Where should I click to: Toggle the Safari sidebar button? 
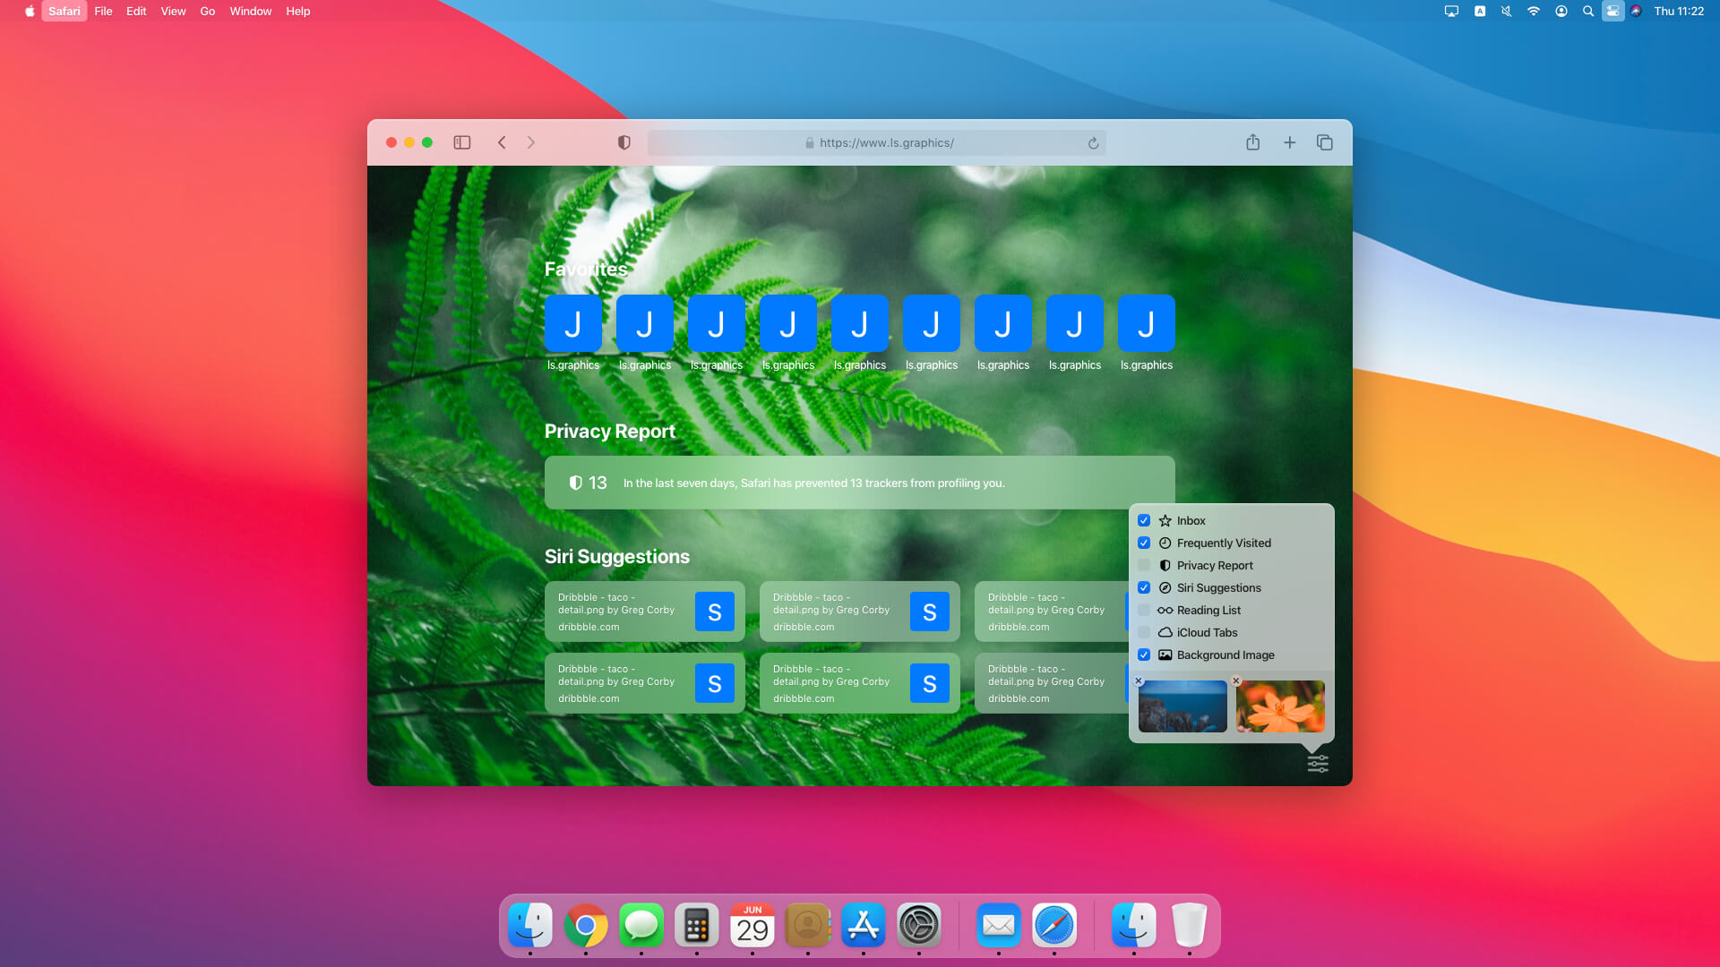[462, 142]
